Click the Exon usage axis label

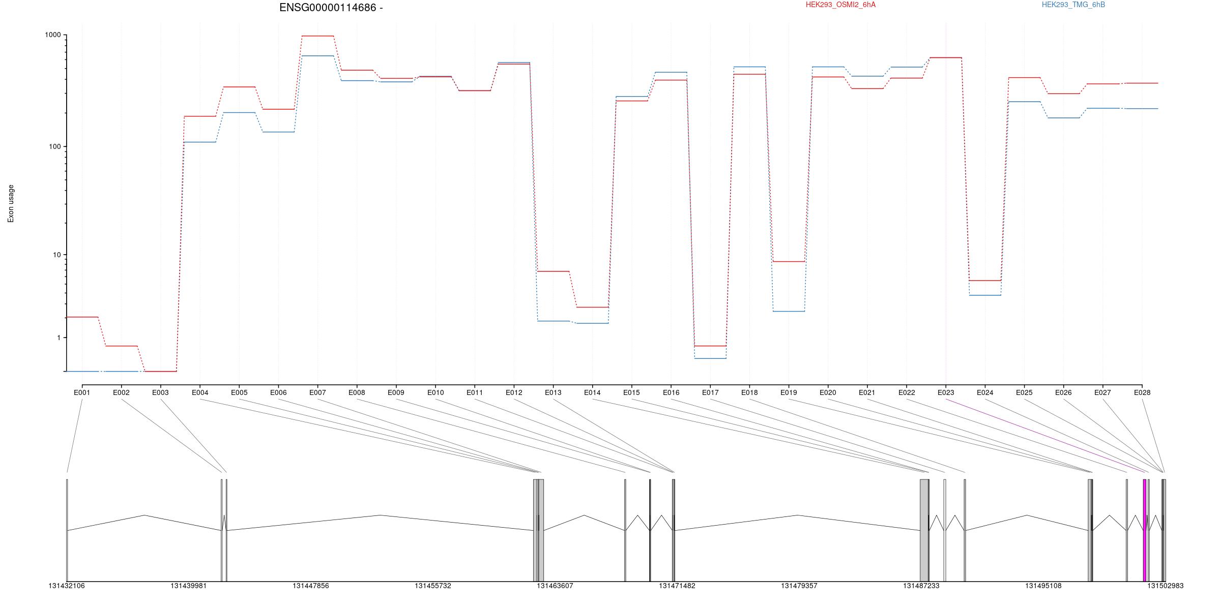click(11, 203)
